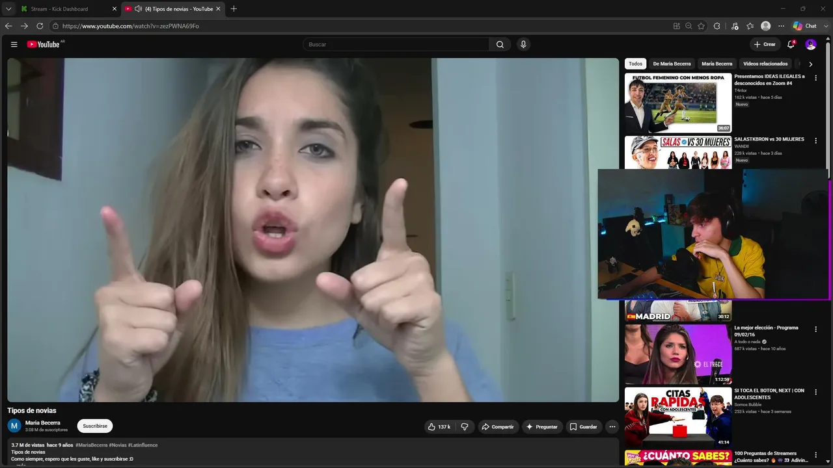
Task: Open the ¿CUÁNTO SABES? thumbnail video
Action: point(678,458)
